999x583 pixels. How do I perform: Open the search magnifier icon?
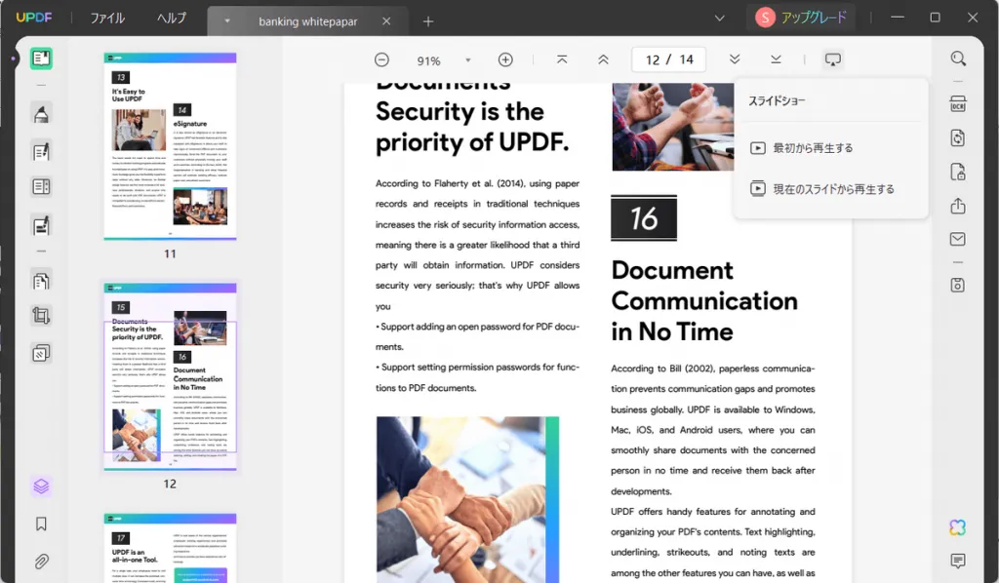pyautogui.click(x=958, y=58)
